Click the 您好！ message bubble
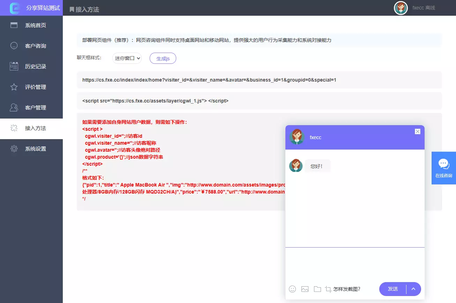456x303 pixels. (317, 166)
